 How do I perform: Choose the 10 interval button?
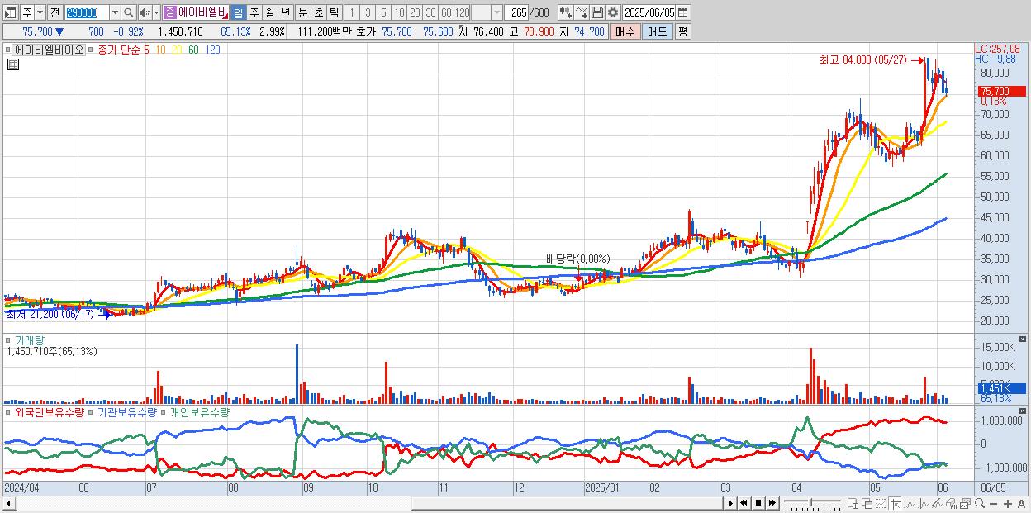399,12
